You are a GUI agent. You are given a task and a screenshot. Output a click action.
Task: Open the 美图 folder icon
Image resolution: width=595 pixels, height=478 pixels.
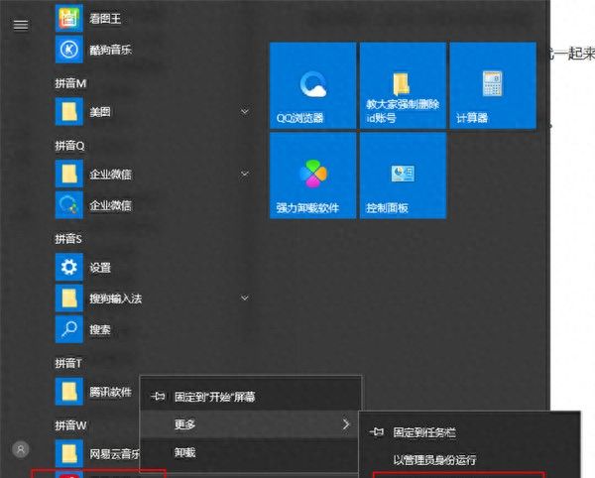tap(69, 111)
